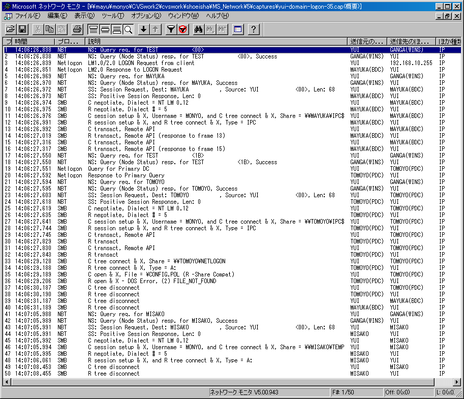Click the horizontal scrollbar track

(x=443, y=382)
